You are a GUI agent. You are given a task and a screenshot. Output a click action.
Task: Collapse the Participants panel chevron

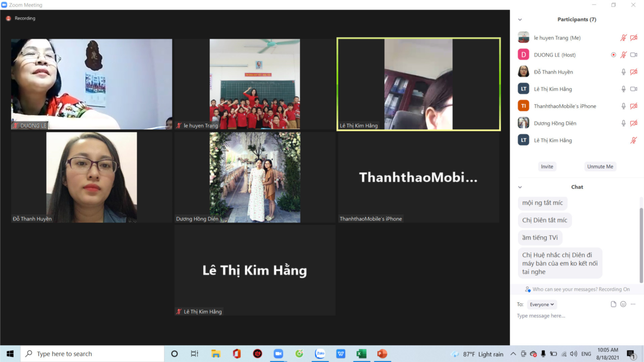(x=520, y=20)
